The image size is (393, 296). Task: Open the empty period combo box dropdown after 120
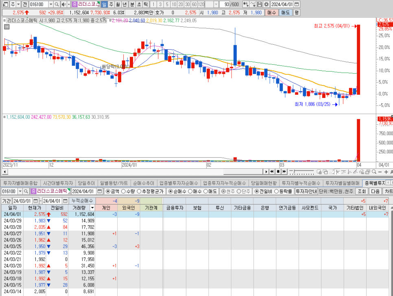[x=216, y=4]
